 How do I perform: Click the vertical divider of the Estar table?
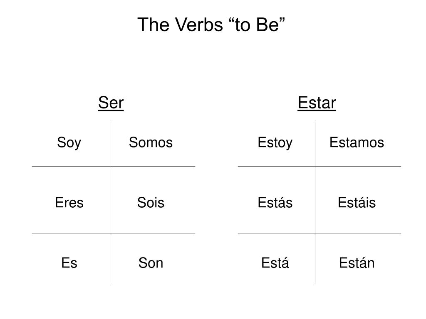click(x=316, y=202)
